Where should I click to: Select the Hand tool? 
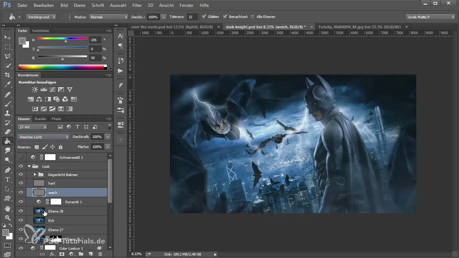coord(7,208)
